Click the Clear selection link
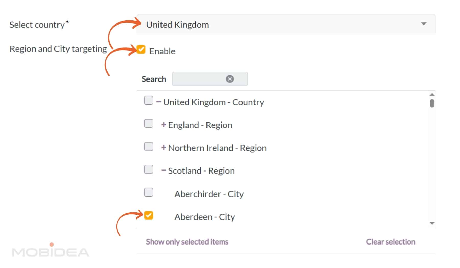Image resolution: width=460 pixels, height=268 pixels. tap(390, 242)
